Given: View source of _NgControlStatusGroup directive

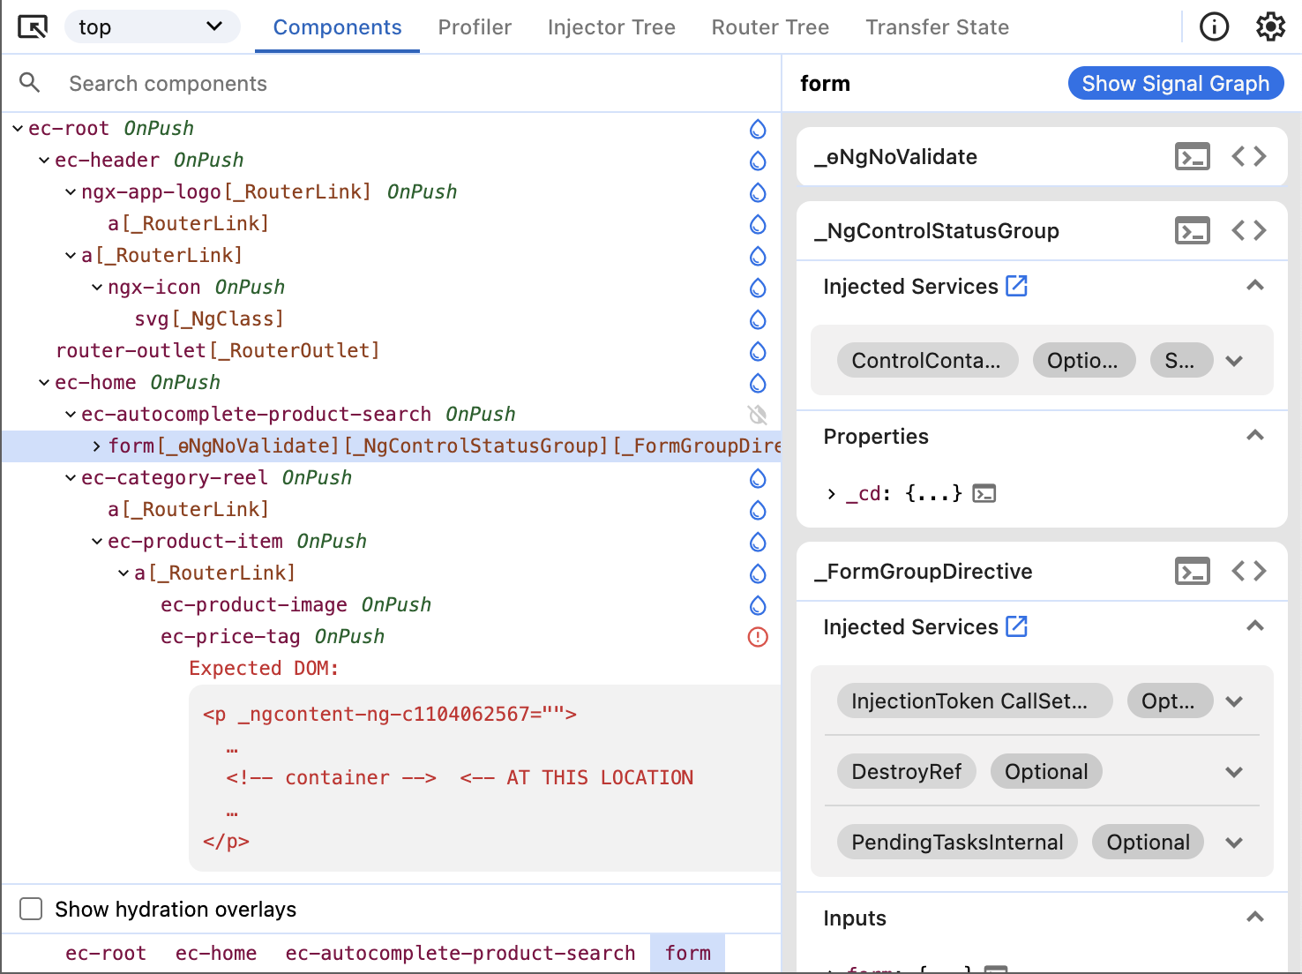Looking at the screenshot, I should 1249,231.
